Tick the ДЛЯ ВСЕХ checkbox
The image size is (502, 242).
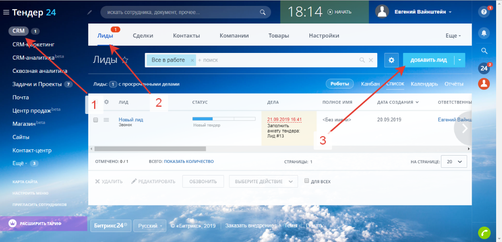(307, 181)
